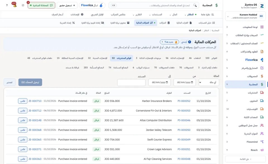Open جمل عمل الموظفين sidebar icon

(x=262, y=126)
